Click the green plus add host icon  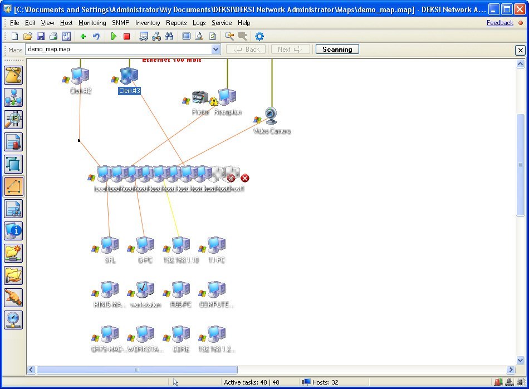coord(82,36)
